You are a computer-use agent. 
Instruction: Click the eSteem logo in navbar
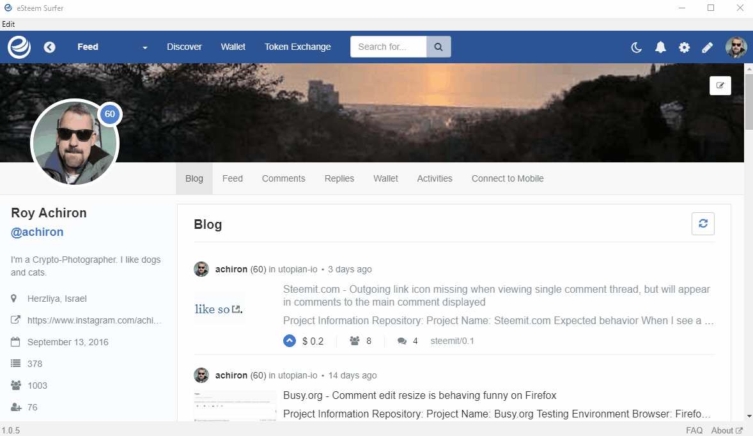pyautogui.click(x=19, y=47)
